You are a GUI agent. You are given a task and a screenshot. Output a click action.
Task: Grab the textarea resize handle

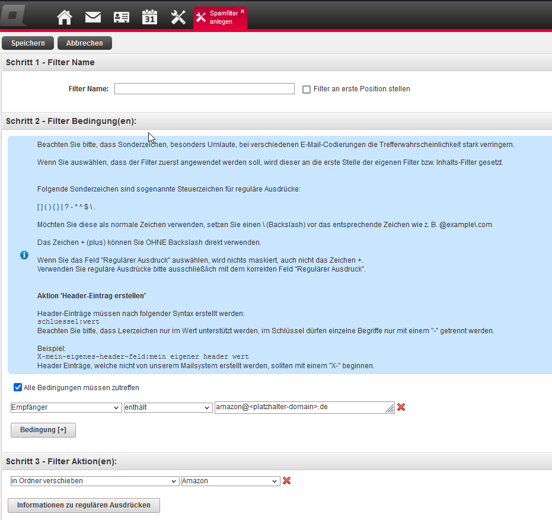tap(390, 409)
